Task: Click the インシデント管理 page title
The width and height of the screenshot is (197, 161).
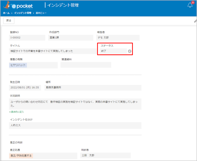Action: tap(63, 5)
